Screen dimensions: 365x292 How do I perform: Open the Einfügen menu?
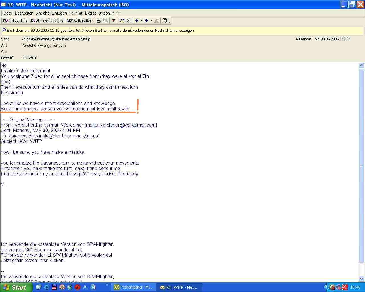(59, 13)
